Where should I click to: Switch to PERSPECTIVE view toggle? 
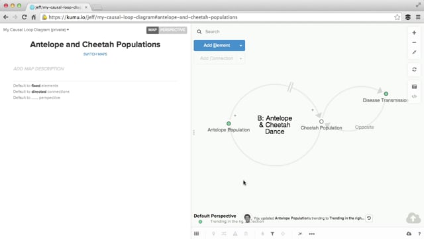point(173,30)
